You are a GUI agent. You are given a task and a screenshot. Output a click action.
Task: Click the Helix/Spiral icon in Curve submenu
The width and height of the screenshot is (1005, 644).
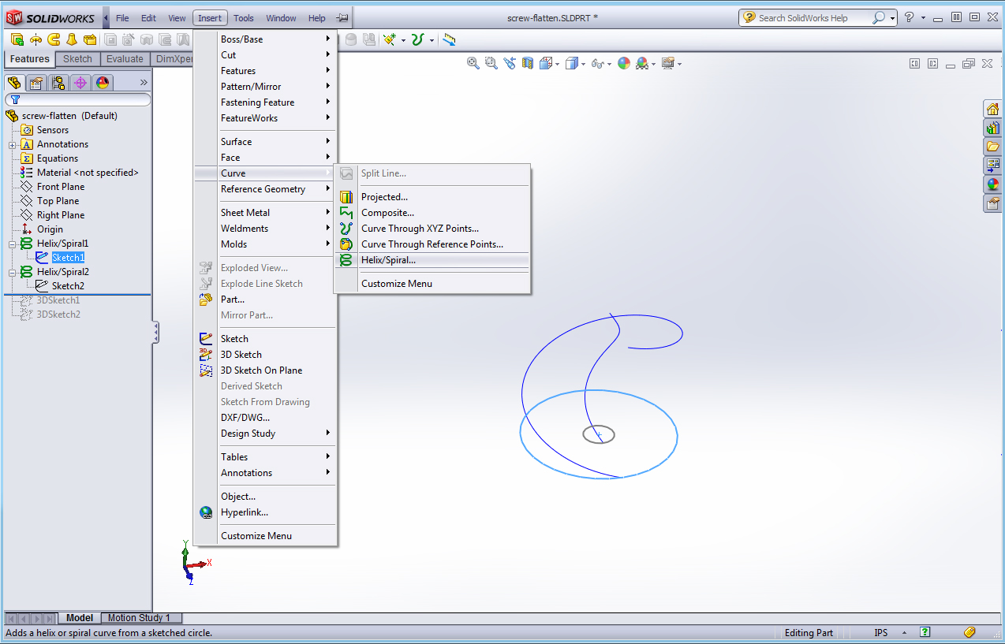346,260
